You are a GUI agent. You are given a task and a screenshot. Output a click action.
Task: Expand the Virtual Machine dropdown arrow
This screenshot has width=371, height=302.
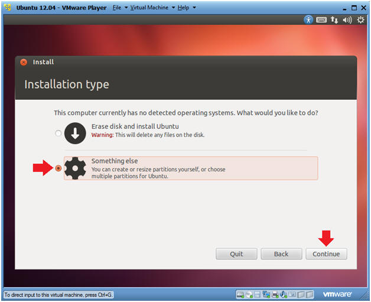(173, 8)
